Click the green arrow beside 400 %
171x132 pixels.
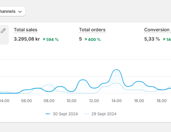point(86,39)
